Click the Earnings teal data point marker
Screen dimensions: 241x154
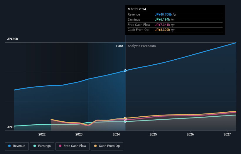click(125, 121)
